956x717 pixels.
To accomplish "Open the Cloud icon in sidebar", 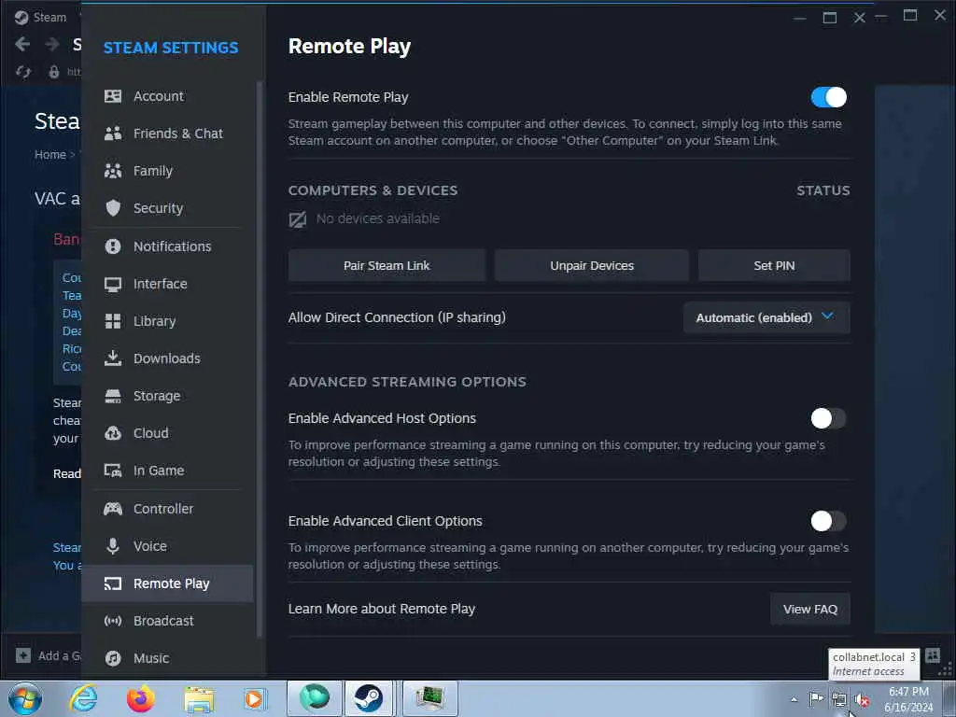I will (113, 433).
